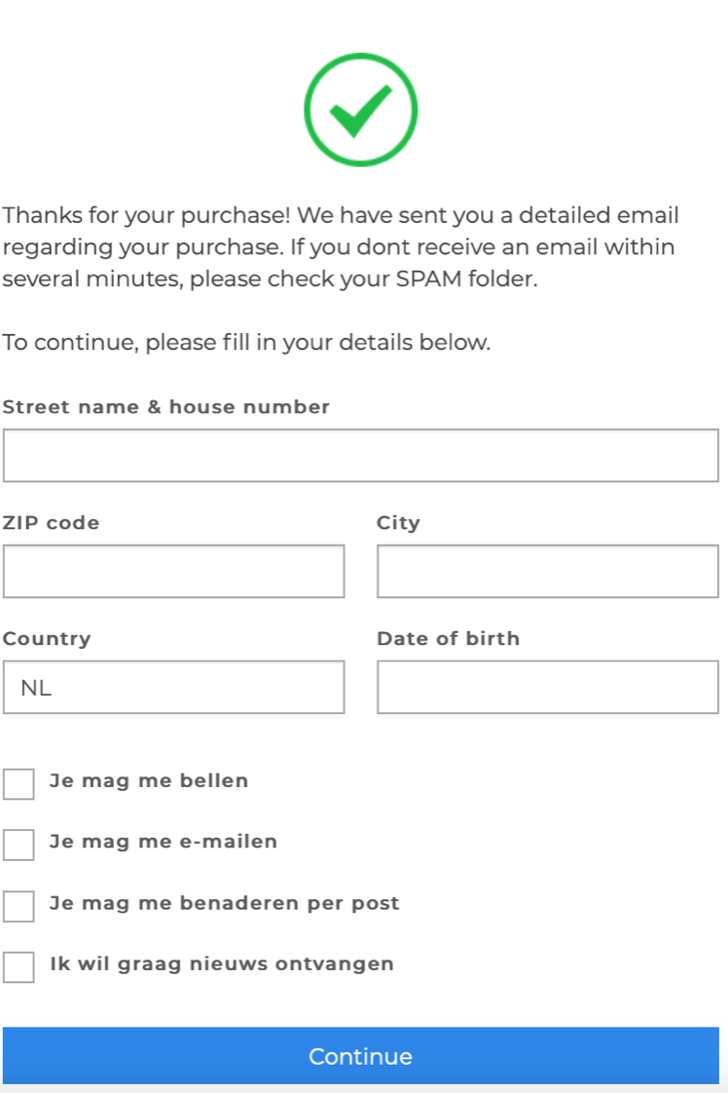Click the Date of birth input
Screen dimensions: 728x1093
pos(547,687)
